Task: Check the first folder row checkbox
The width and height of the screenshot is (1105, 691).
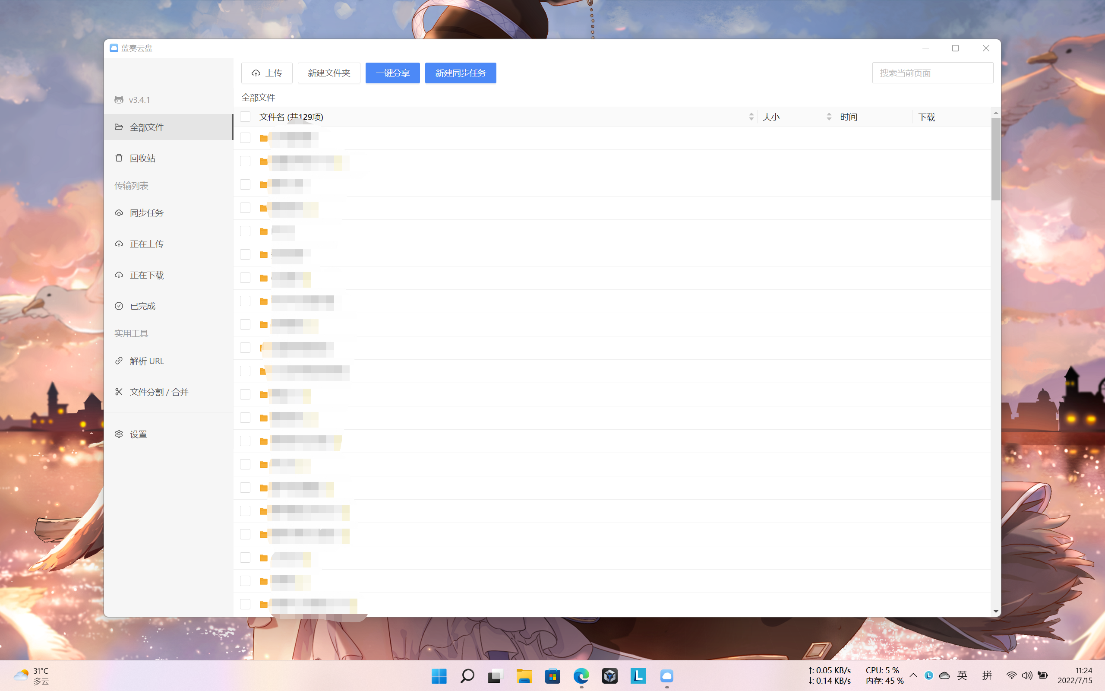Action: [245, 138]
